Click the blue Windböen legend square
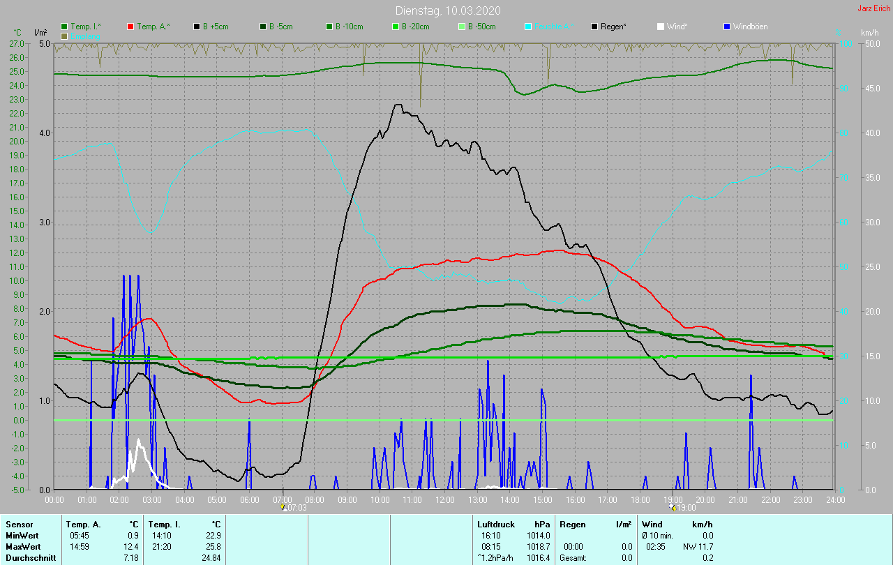Image resolution: width=893 pixels, height=565 pixels. pyautogui.click(x=727, y=27)
